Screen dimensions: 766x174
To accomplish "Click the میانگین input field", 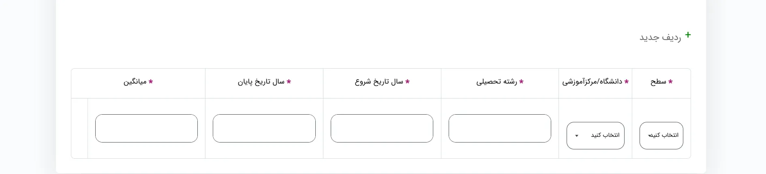I will tap(146, 128).
